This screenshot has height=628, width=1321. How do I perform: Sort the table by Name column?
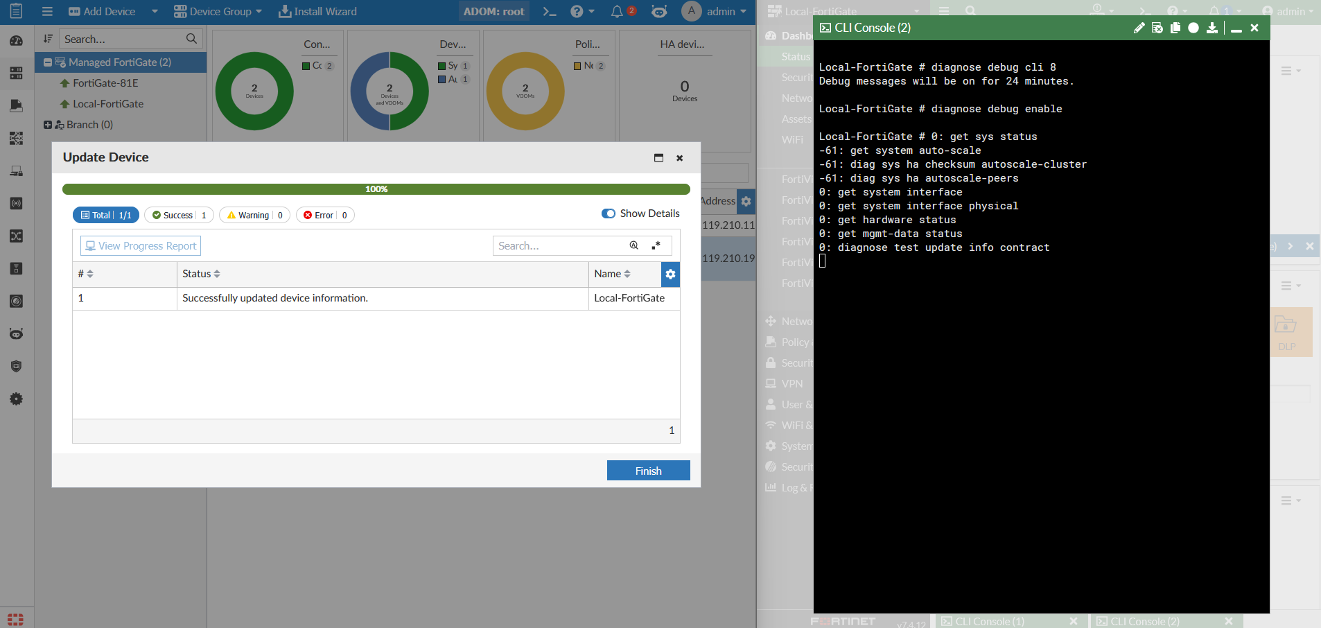[612, 274]
